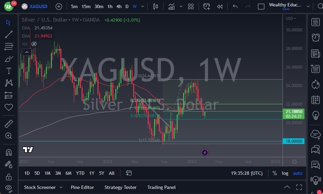
Task: Open the USD currency dropdown
Action: point(291,19)
